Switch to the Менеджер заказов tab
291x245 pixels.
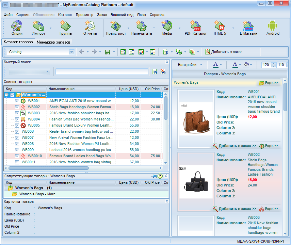pos(53,42)
